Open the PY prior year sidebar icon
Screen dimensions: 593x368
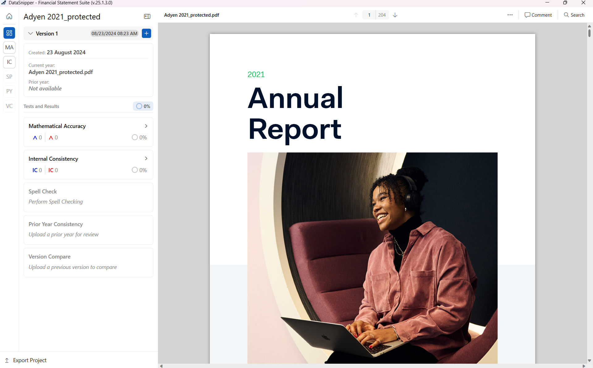(9, 91)
